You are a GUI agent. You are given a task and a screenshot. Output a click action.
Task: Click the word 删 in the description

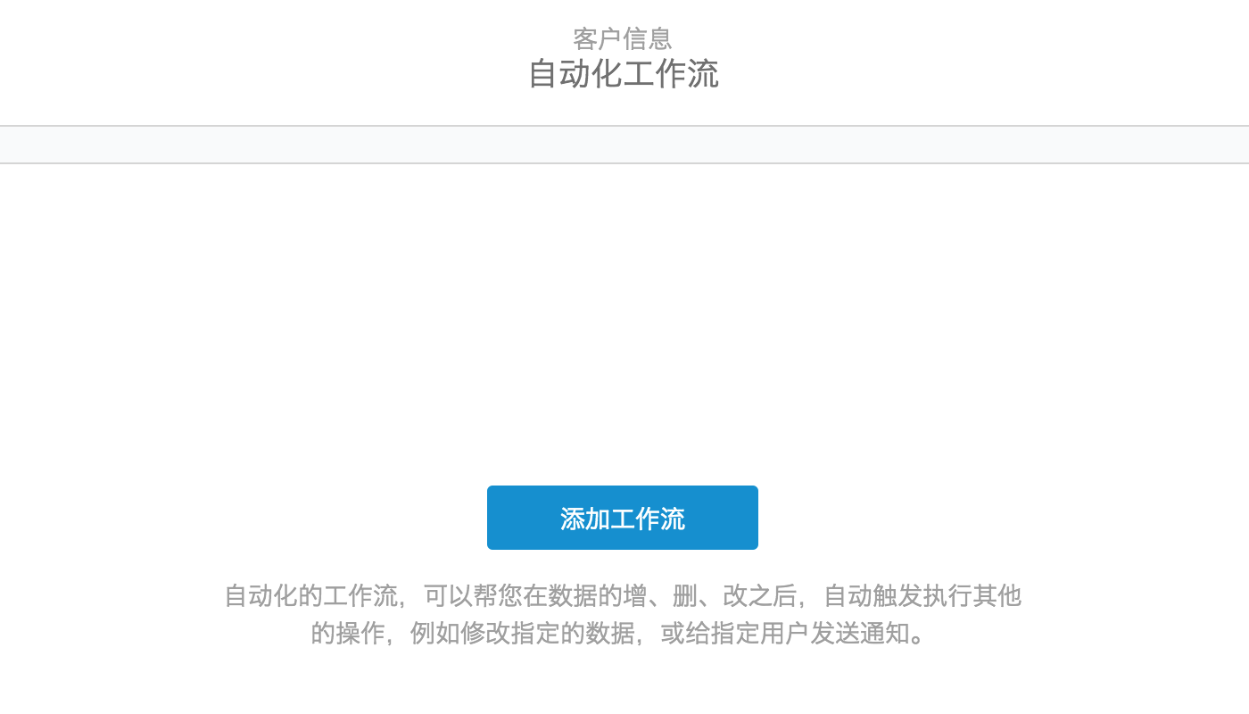[x=684, y=595]
